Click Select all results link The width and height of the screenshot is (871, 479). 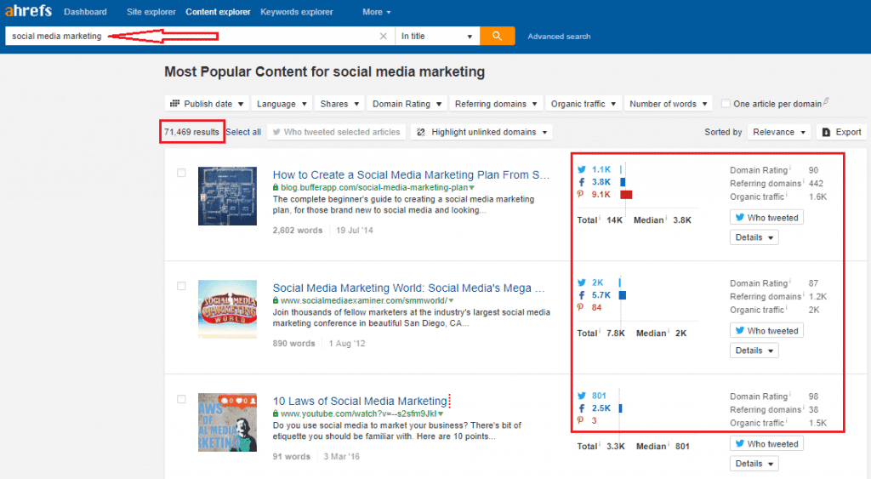243,132
